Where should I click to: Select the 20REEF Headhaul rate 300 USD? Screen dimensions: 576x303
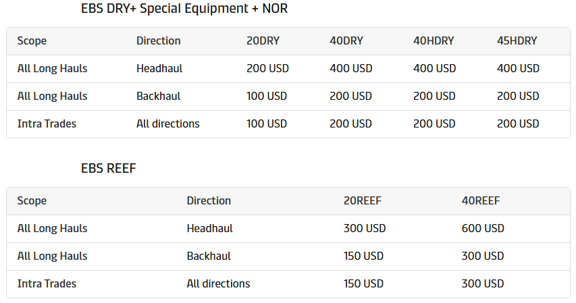pos(365,229)
